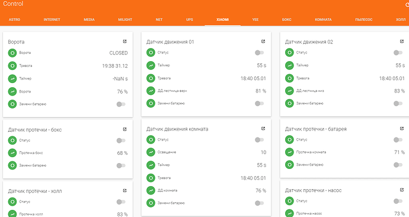The image size is (409, 217).
Task: Open the КОМНАТА tab
Action: 323,20
